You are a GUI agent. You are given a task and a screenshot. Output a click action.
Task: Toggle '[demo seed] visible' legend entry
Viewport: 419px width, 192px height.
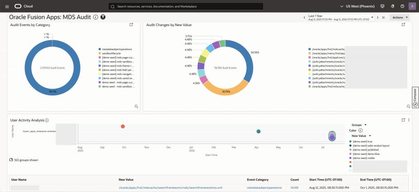click(362, 158)
